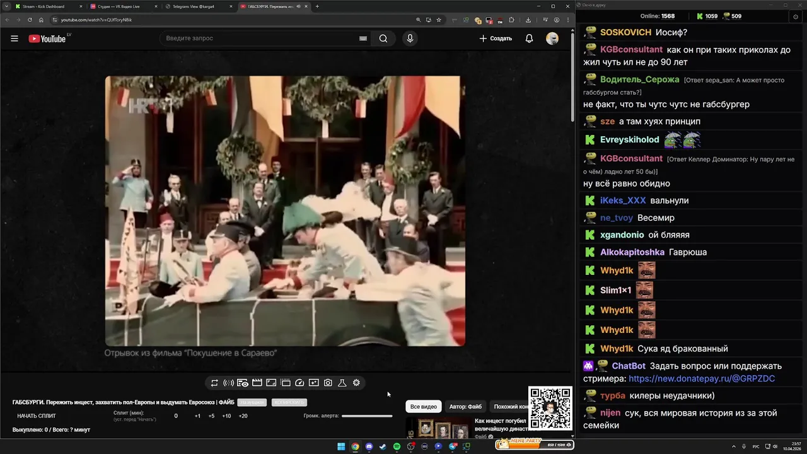807x454 pixels.
Task: Click the video title ГАБСБУРГИ text
Action: click(124, 402)
